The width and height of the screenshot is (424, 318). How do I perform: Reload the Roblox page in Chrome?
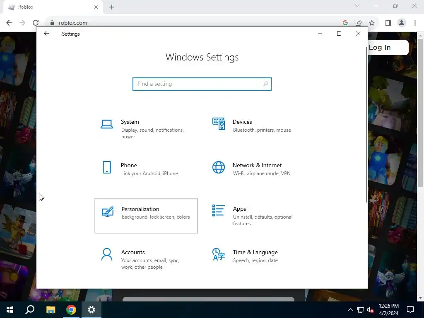click(36, 23)
